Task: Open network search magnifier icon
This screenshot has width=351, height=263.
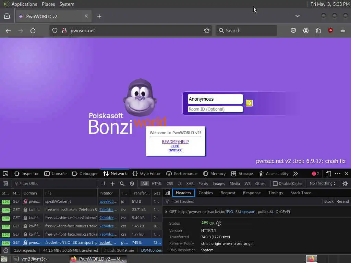Action: coord(122,184)
